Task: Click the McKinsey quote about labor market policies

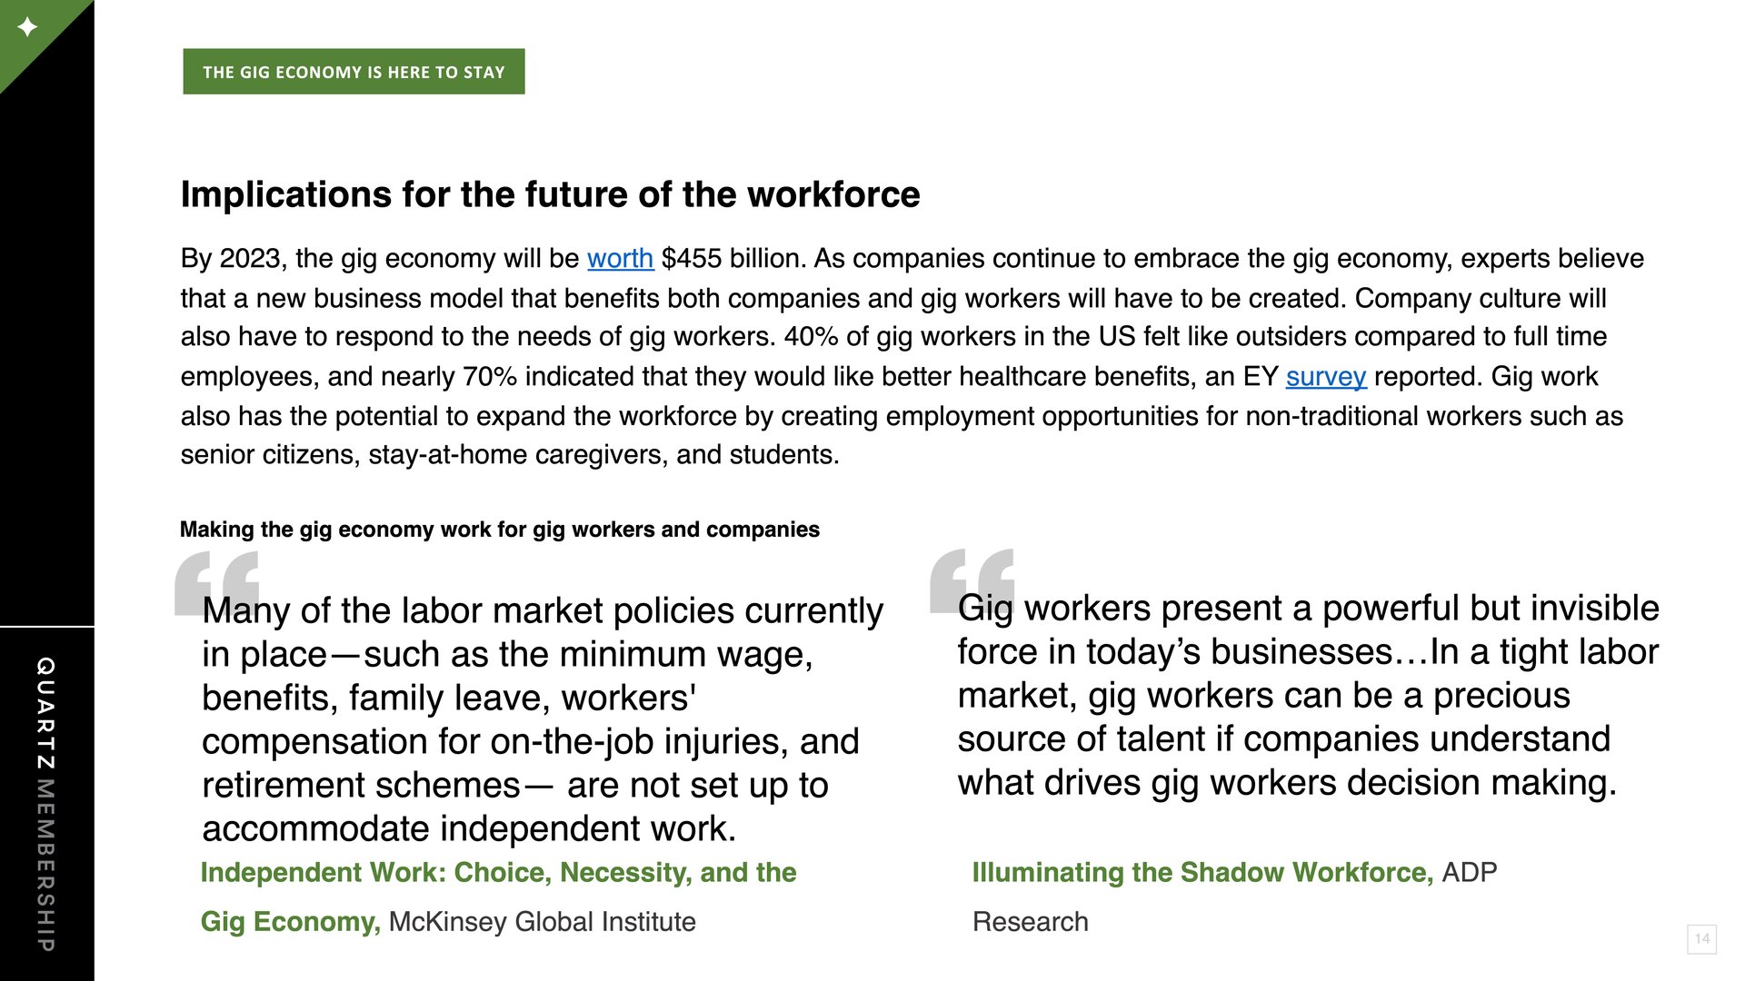Action: point(543,719)
